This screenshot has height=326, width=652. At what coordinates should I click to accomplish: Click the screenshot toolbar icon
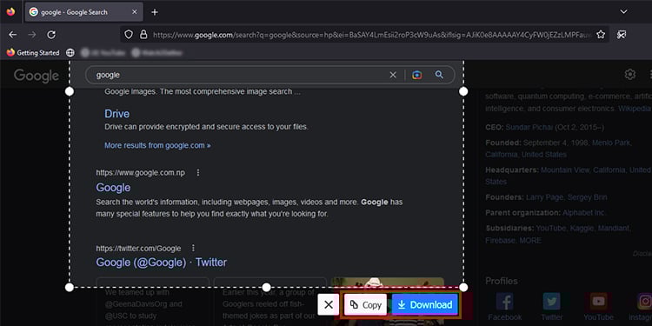pyautogui.click(x=622, y=35)
